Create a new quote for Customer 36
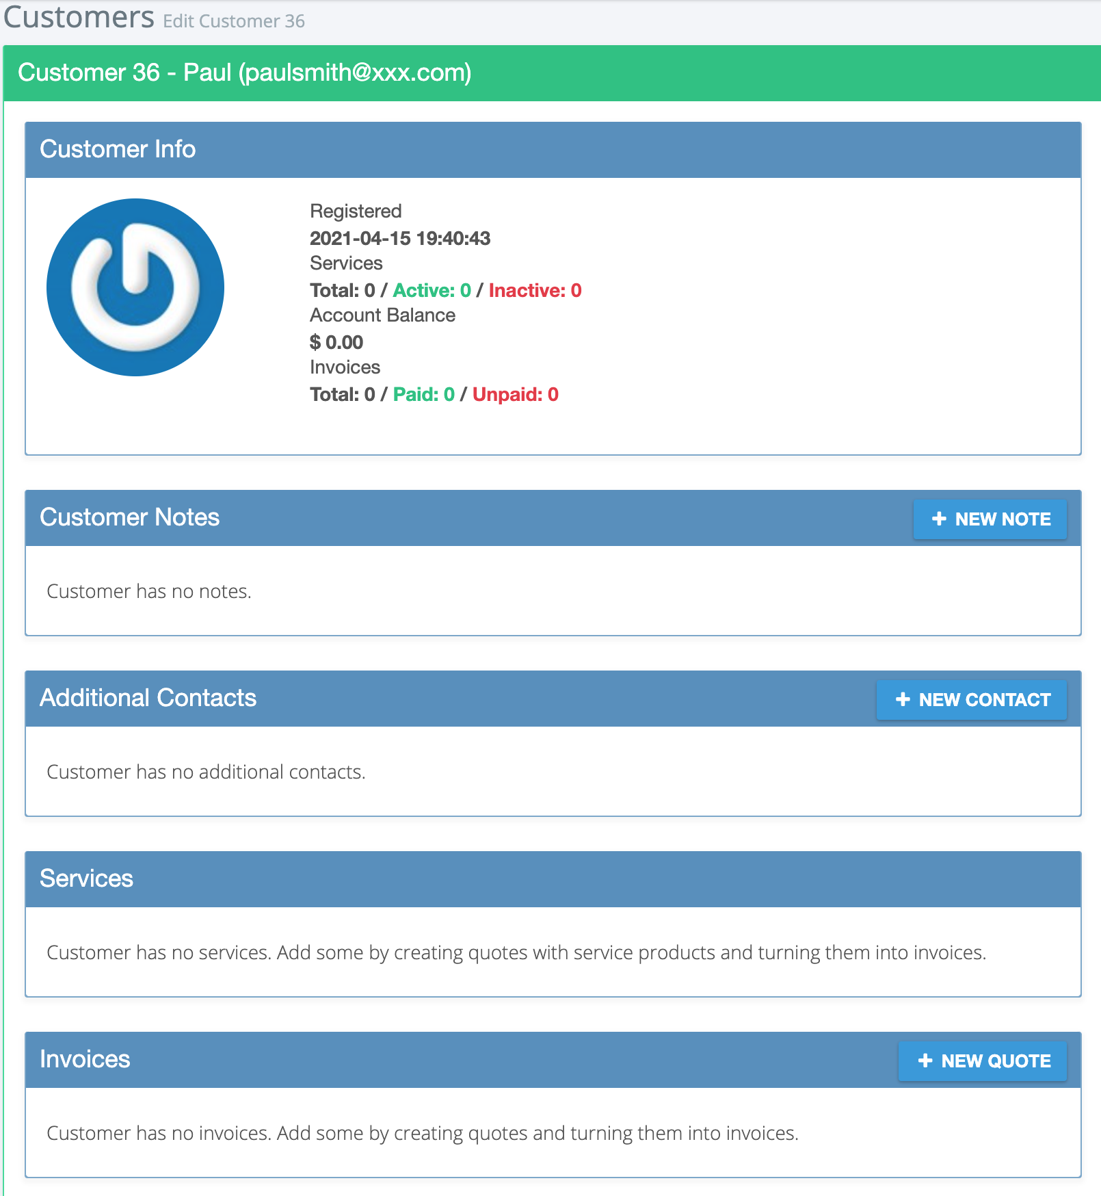The height and width of the screenshot is (1196, 1101). (982, 1061)
